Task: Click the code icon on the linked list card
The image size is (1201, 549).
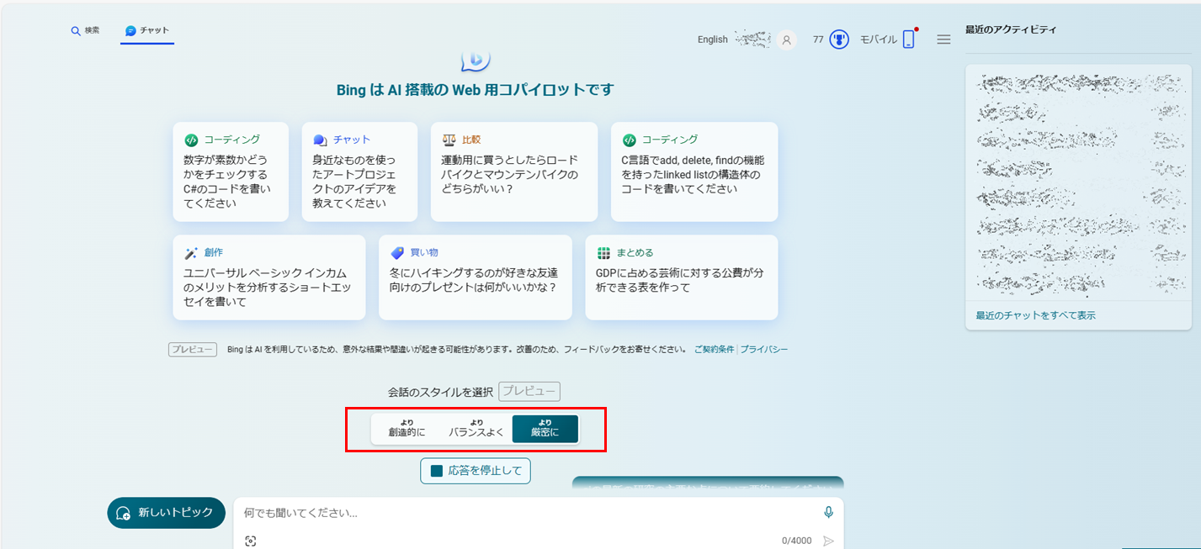Action: [x=629, y=140]
